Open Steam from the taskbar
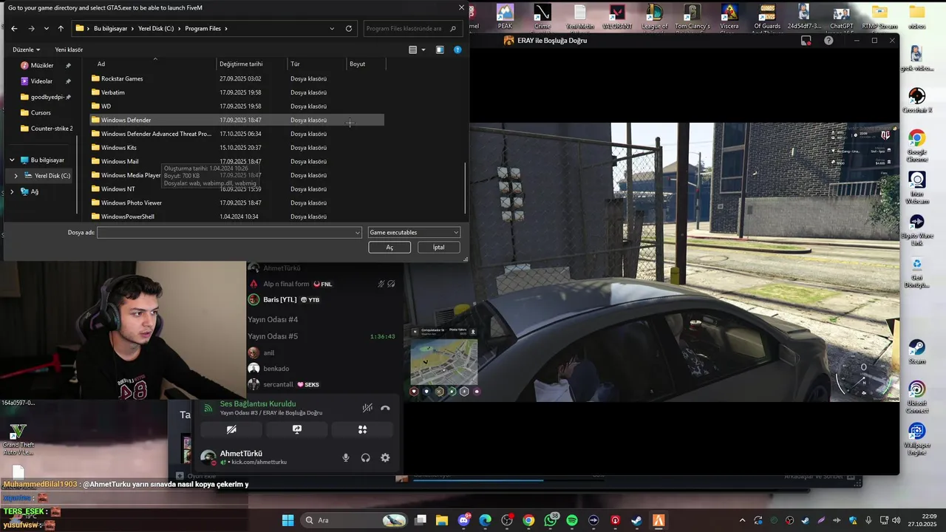 pos(637,520)
